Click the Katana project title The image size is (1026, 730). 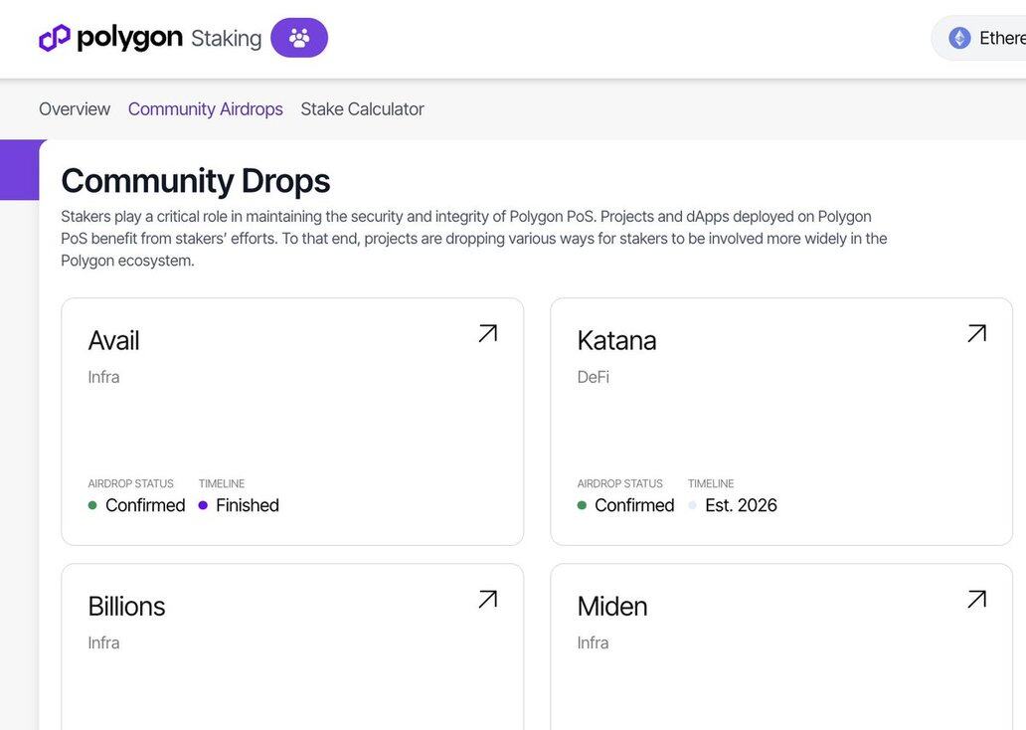pyautogui.click(x=616, y=340)
